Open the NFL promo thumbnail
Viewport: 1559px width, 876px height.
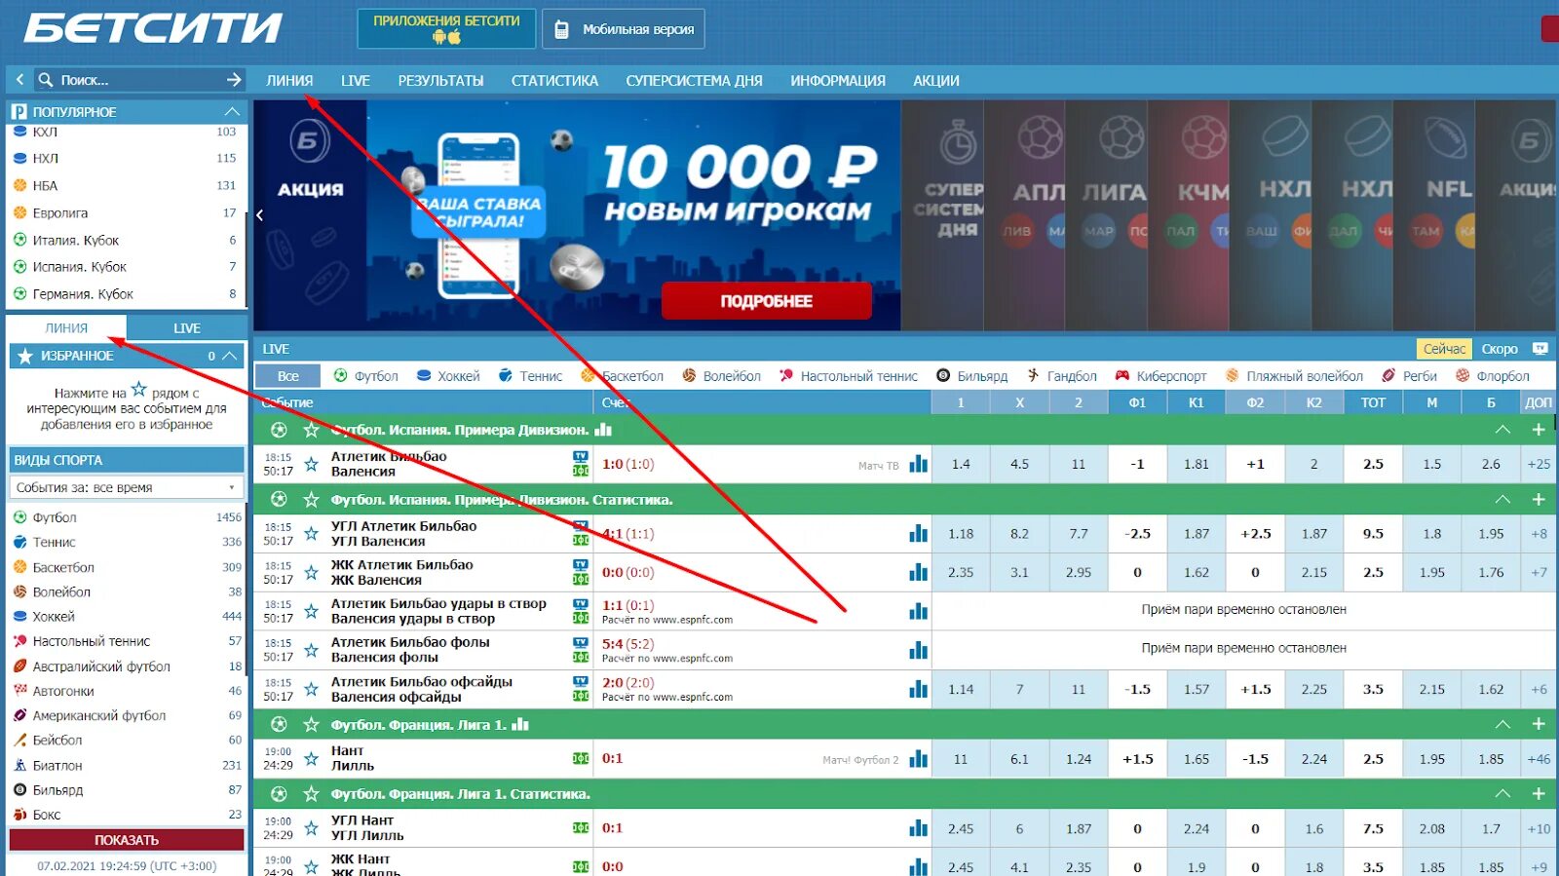[x=1433, y=215]
